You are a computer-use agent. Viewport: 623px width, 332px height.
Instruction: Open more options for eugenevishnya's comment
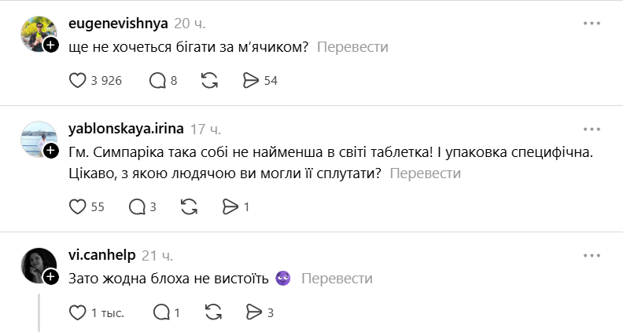point(592,24)
